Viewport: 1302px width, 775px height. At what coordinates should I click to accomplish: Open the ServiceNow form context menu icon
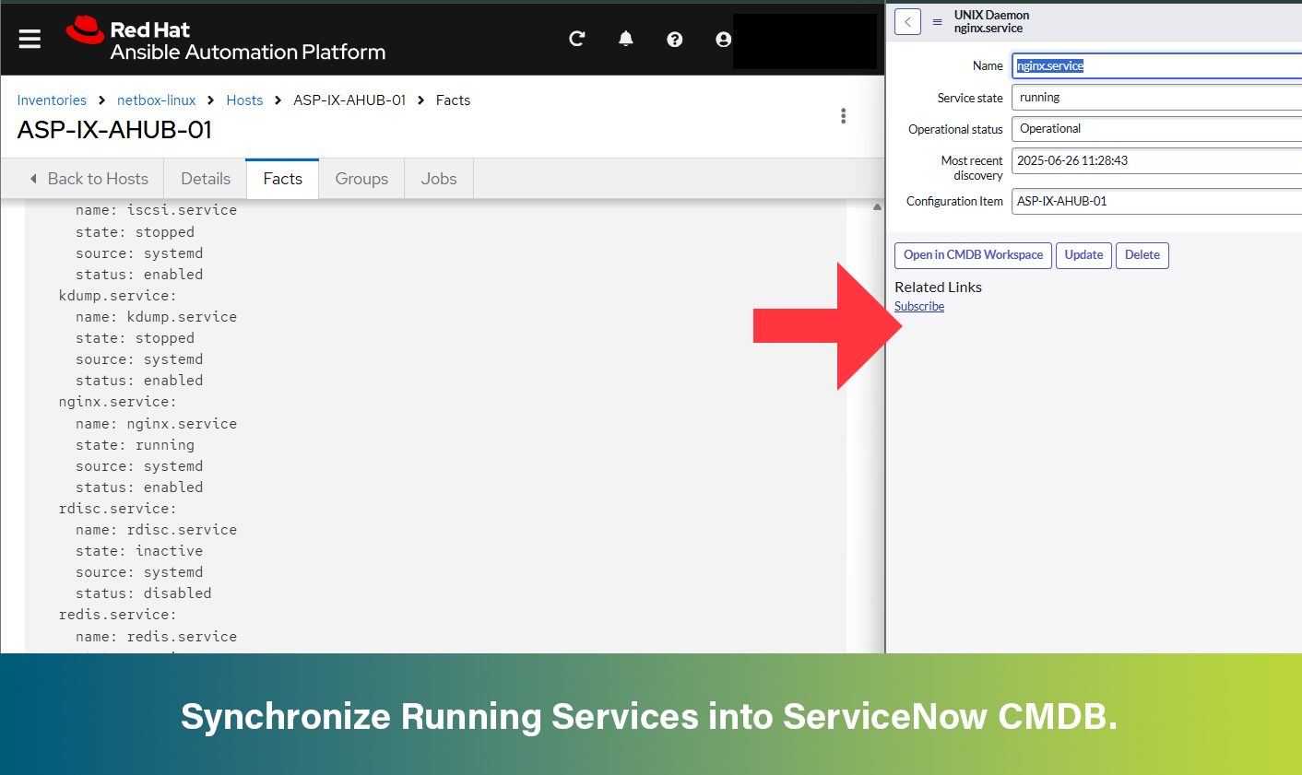pos(937,22)
